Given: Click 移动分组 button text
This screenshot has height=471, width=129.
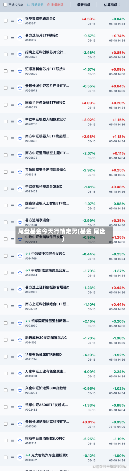Looking at the screenshot, I should pos(37,5).
